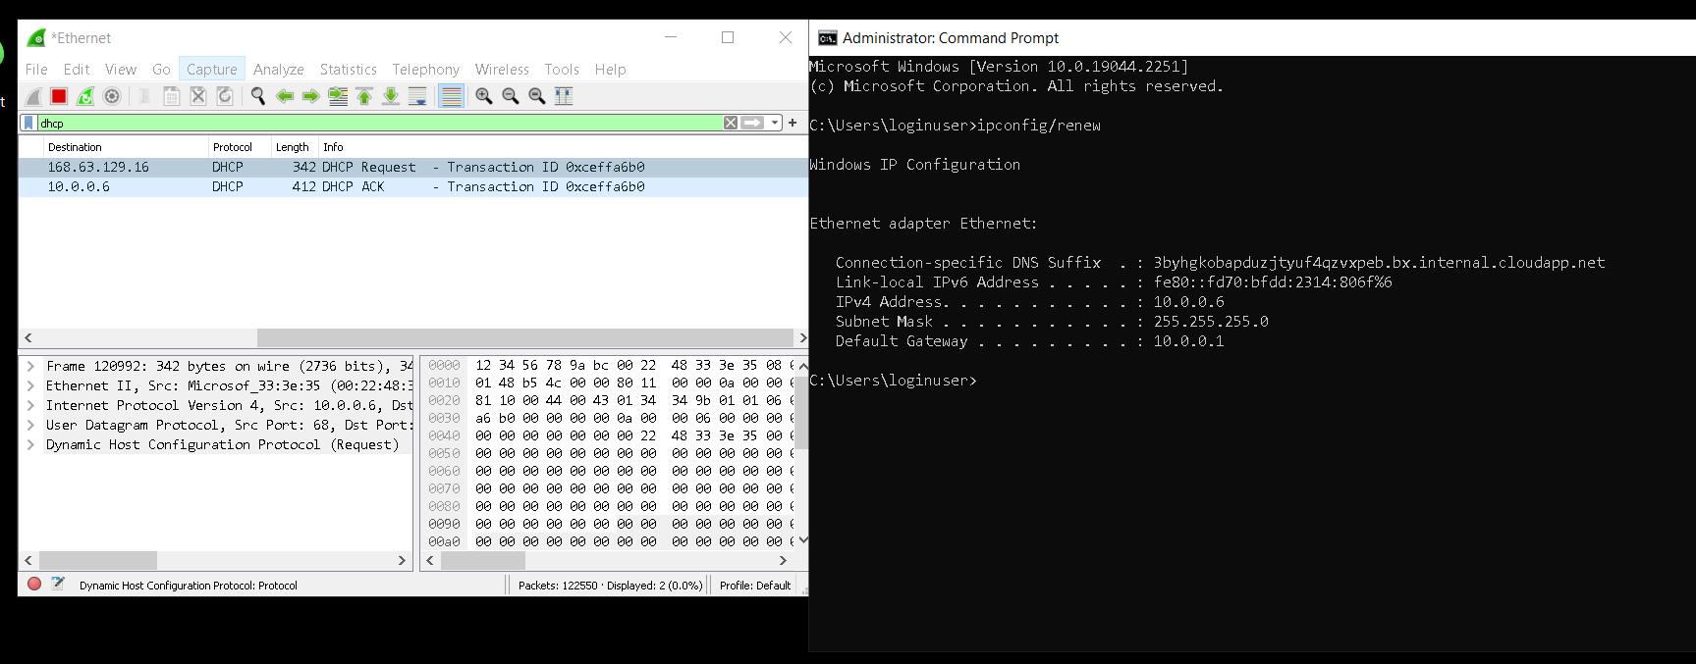
Task: Open the Tools menu
Action: click(562, 70)
